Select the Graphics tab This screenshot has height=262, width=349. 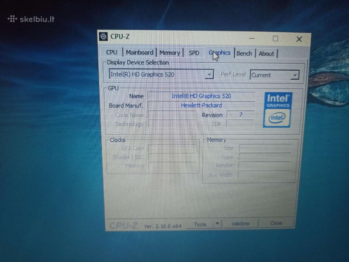219,53
